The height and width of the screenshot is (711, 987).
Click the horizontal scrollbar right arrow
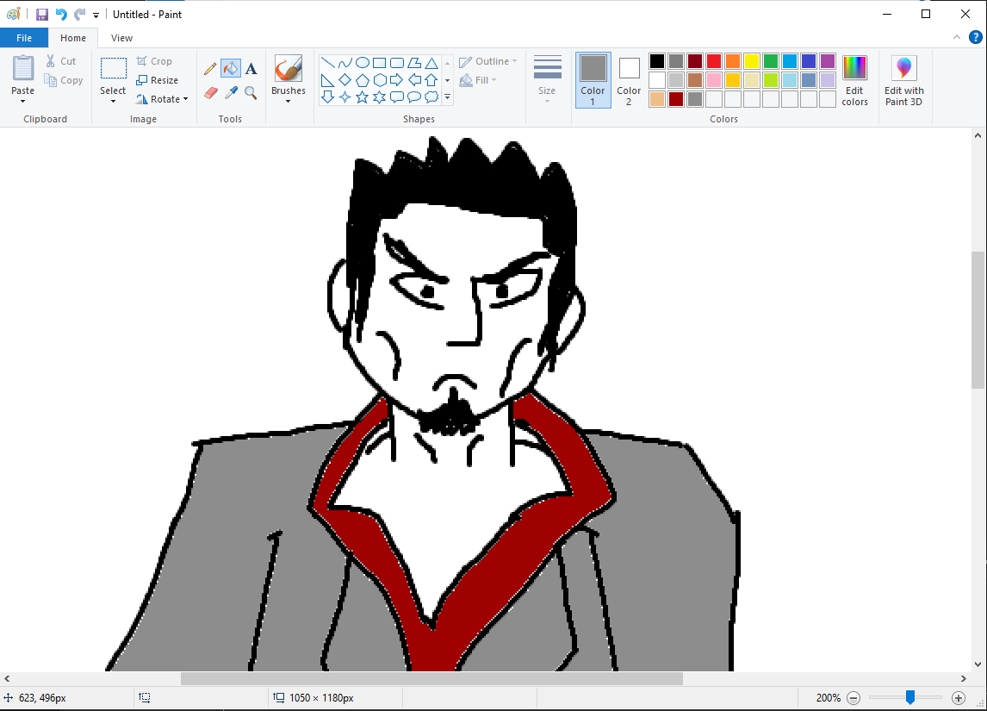964,678
